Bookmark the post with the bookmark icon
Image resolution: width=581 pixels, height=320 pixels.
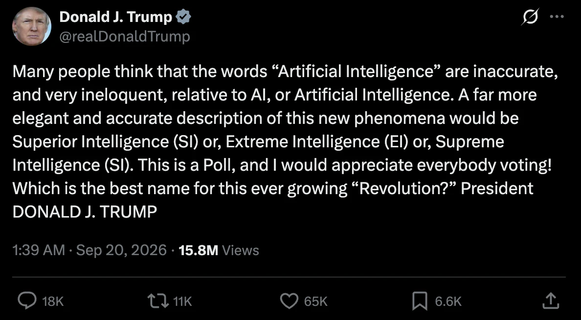(420, 301)
